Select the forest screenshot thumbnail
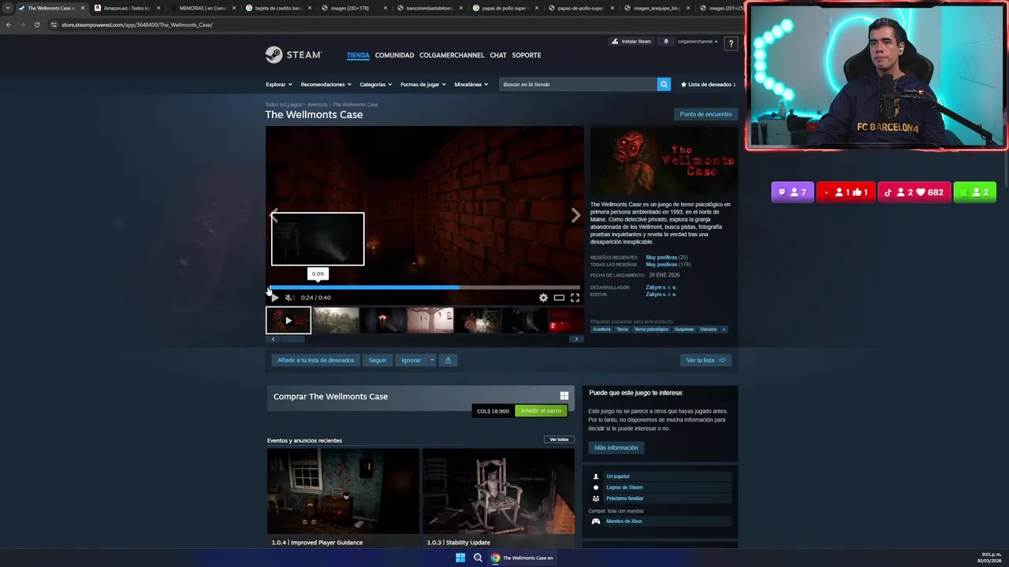Viewport: 1009px width, 567px height. pyautogui.click(x=337, y=321)
